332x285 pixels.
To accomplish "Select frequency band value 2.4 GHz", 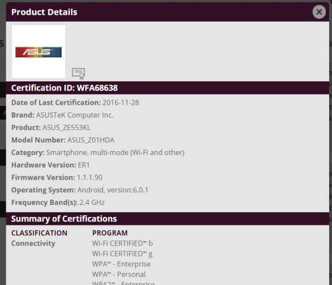I will click(92, 203).
